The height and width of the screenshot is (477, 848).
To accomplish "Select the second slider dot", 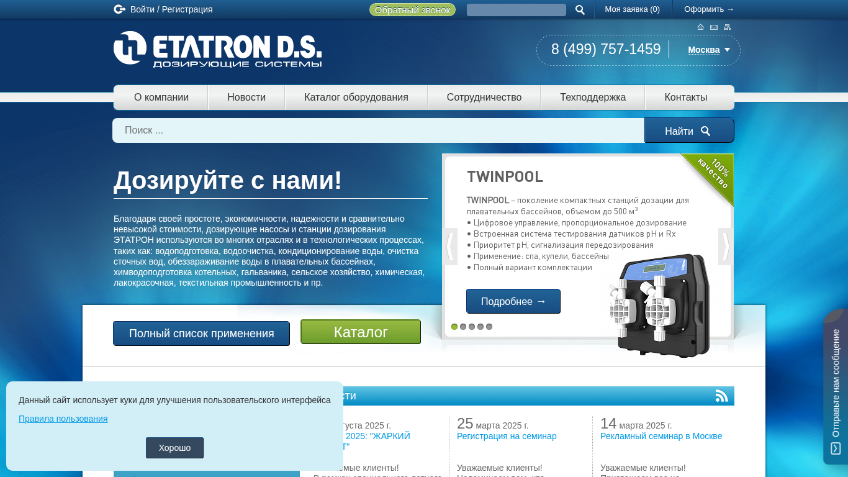I will coord(463,327).
